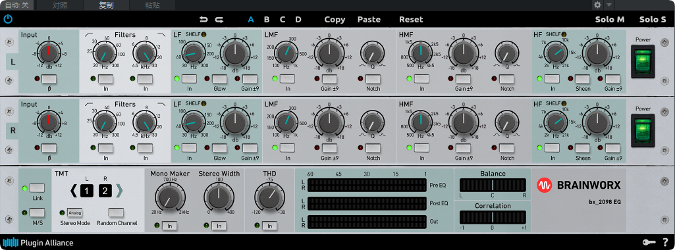Screen dimensions: 675x250
Task: Click the Random Channel button
Action: (x=116, y=213)
